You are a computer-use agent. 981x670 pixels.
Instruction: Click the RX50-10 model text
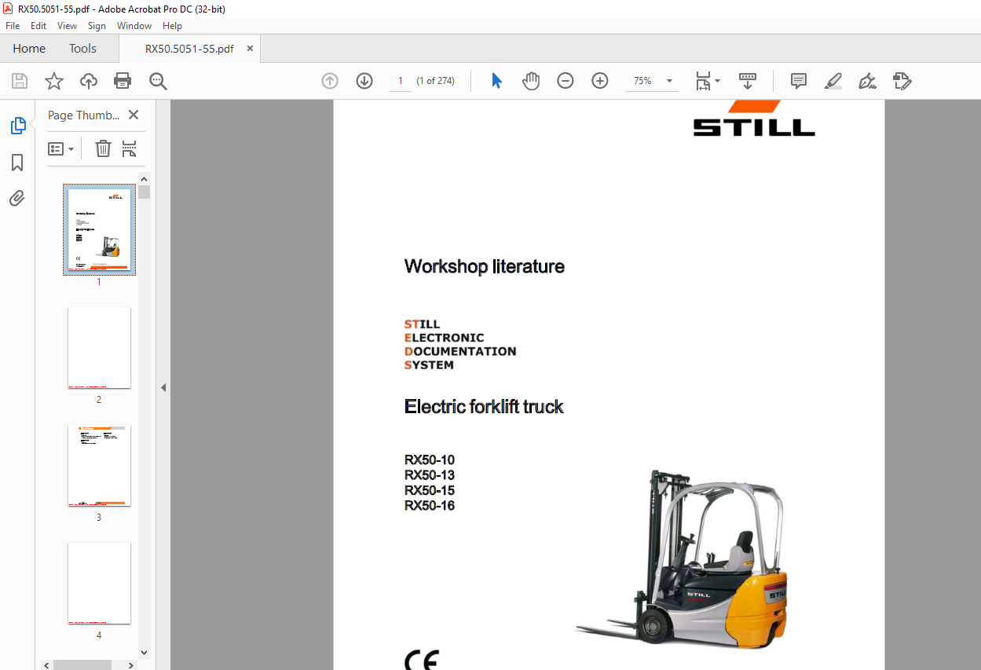pos(430,460)
